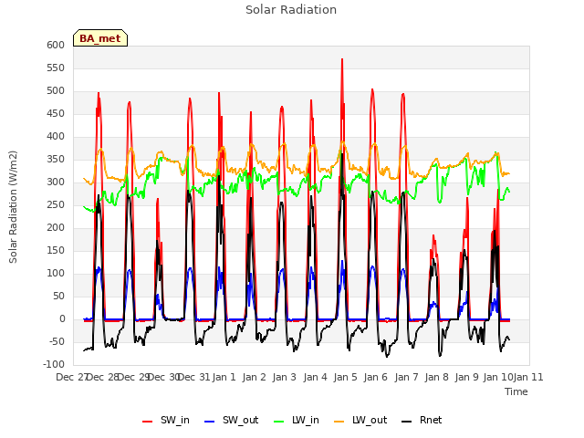Click the -50 y-axis tick label
Viewport: 584px width, 438px height.
57,341
